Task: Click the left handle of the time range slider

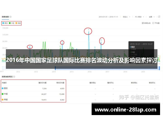Action: pyautogui.click(x=55, y=68)
